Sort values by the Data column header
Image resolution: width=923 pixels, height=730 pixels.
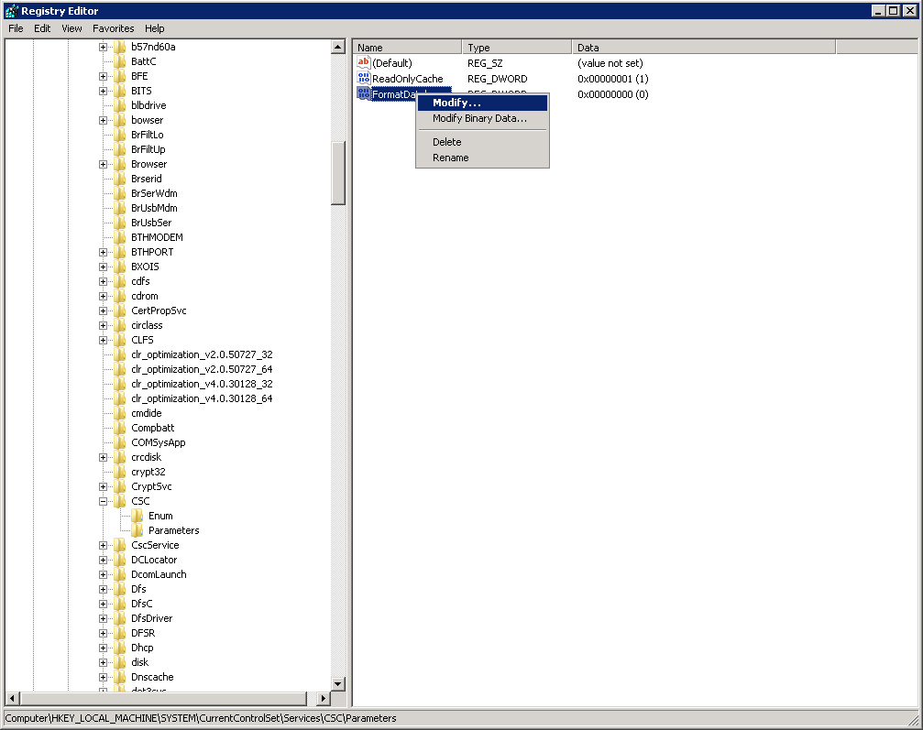[703, 47]
